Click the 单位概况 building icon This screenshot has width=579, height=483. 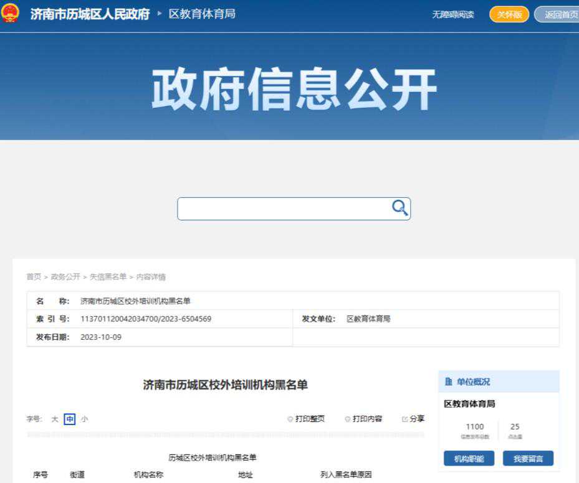[449, 382]
